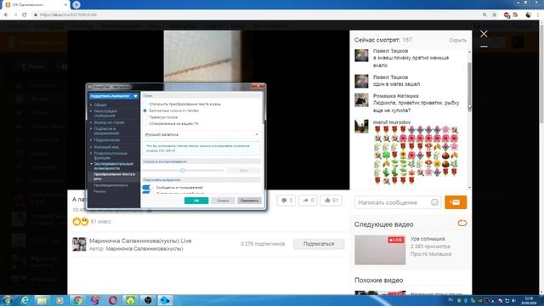This screenshot has width=544, height=306.
Task: Click the 'Подписаться' subscribe button
Action: 319,244
